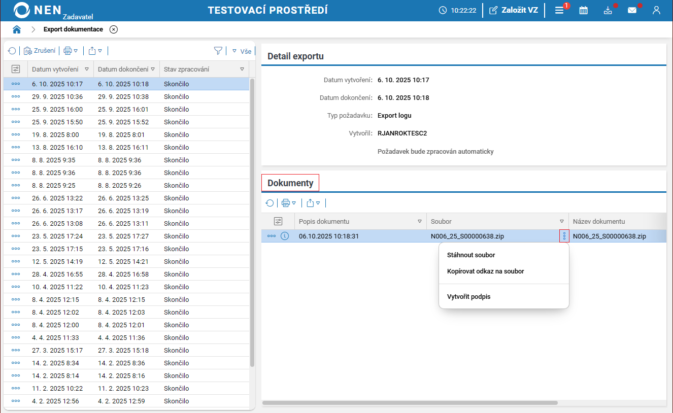Viewport: 673px width, 413px height.
Task: Open Stav zpracování column filter arrow
Action: [x=242, y=69]
